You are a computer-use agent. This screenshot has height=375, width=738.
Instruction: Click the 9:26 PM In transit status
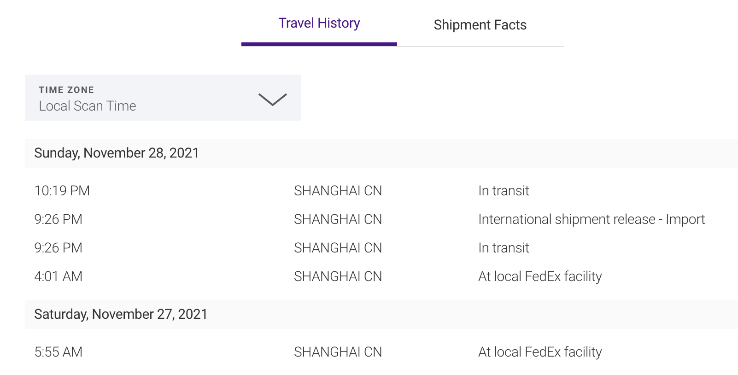tap(504, 248)
